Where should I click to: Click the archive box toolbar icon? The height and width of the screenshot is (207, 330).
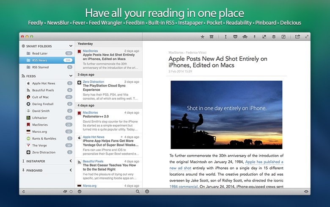(212, 37)
